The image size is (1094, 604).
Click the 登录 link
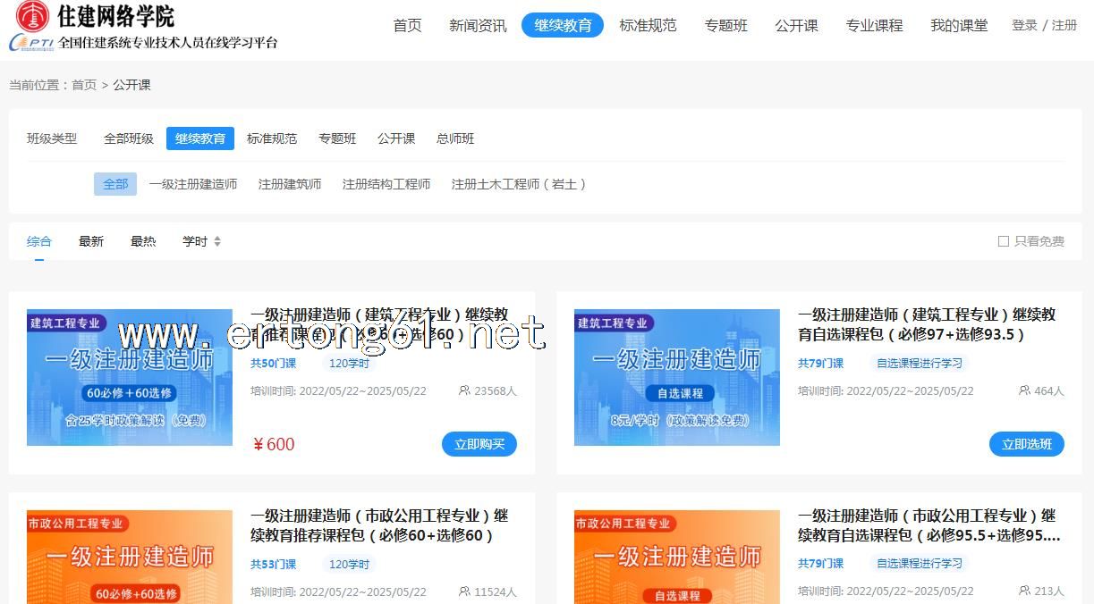tap(1024, 25)
